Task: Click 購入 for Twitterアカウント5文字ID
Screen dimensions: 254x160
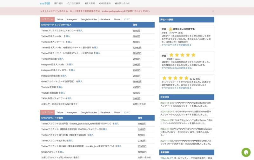Action: click(x=71, y=141)
